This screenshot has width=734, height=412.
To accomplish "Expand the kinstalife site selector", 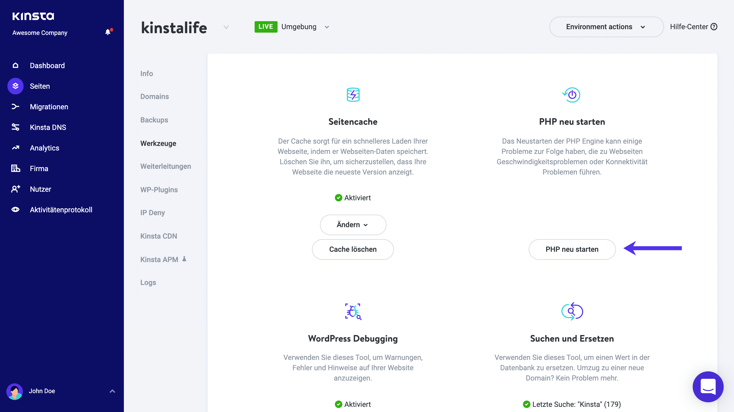I will click(226, 27).
